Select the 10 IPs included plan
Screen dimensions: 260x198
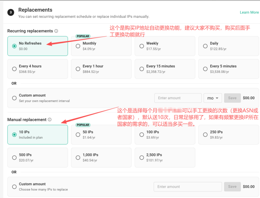pos(38,135)
